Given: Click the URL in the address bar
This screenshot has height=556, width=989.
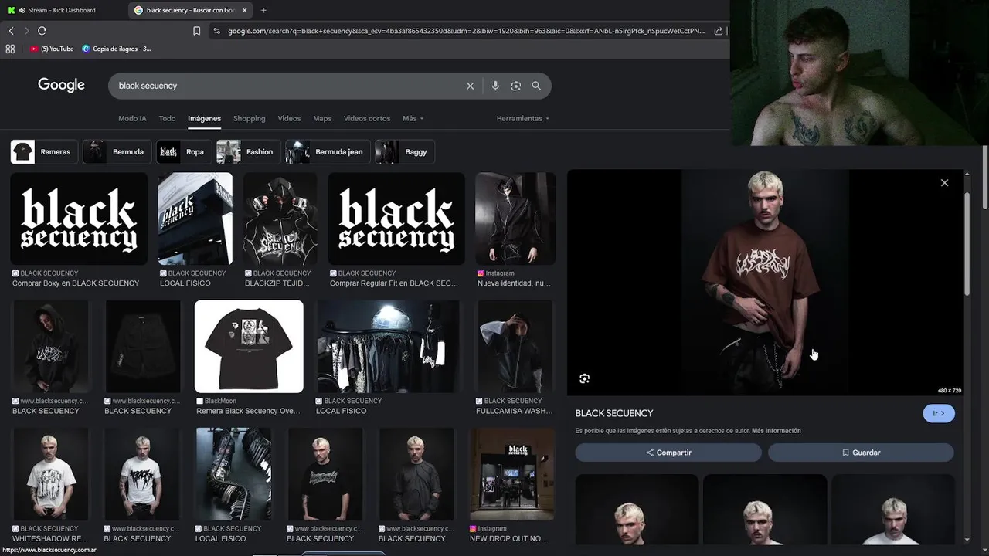Looking at the screenshot, I should (466, 31).
